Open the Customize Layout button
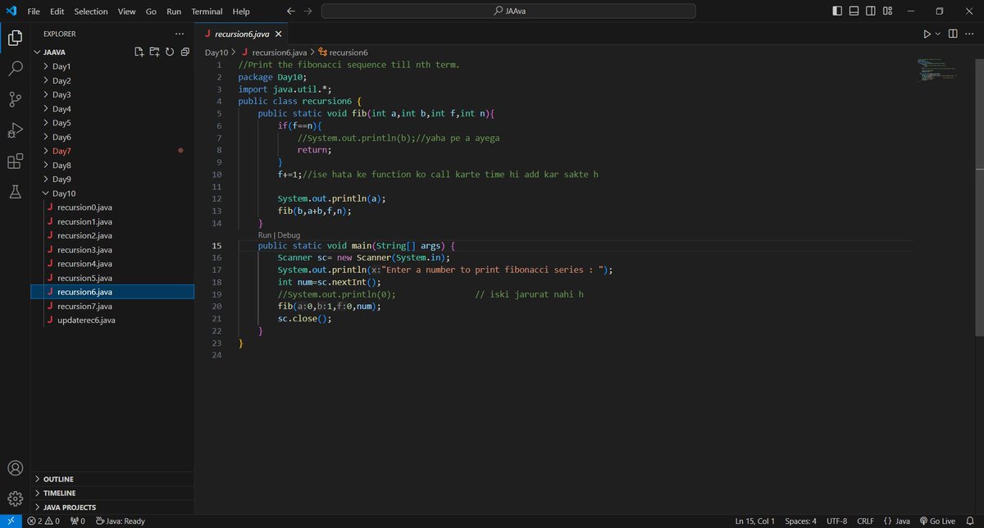984x528 pixels. click(887, 11)
